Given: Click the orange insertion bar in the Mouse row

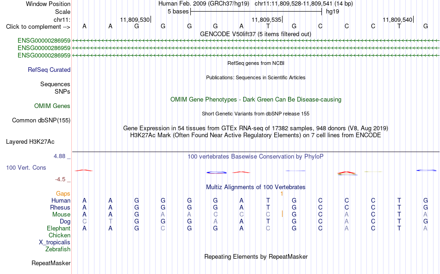Looking at the screenshot, I should pos(282,214).
